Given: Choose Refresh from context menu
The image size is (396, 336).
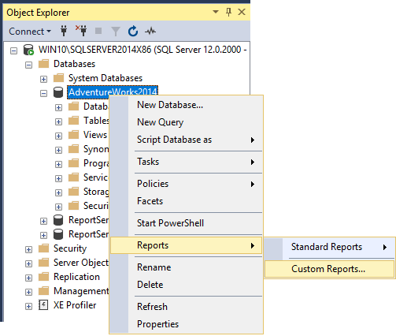Looking at the screenshot, I should tap(187, 307).
